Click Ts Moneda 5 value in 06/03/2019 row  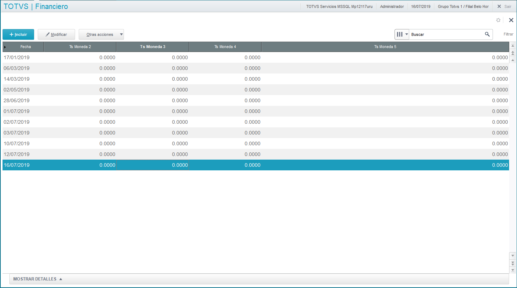(x=500, y=68)
